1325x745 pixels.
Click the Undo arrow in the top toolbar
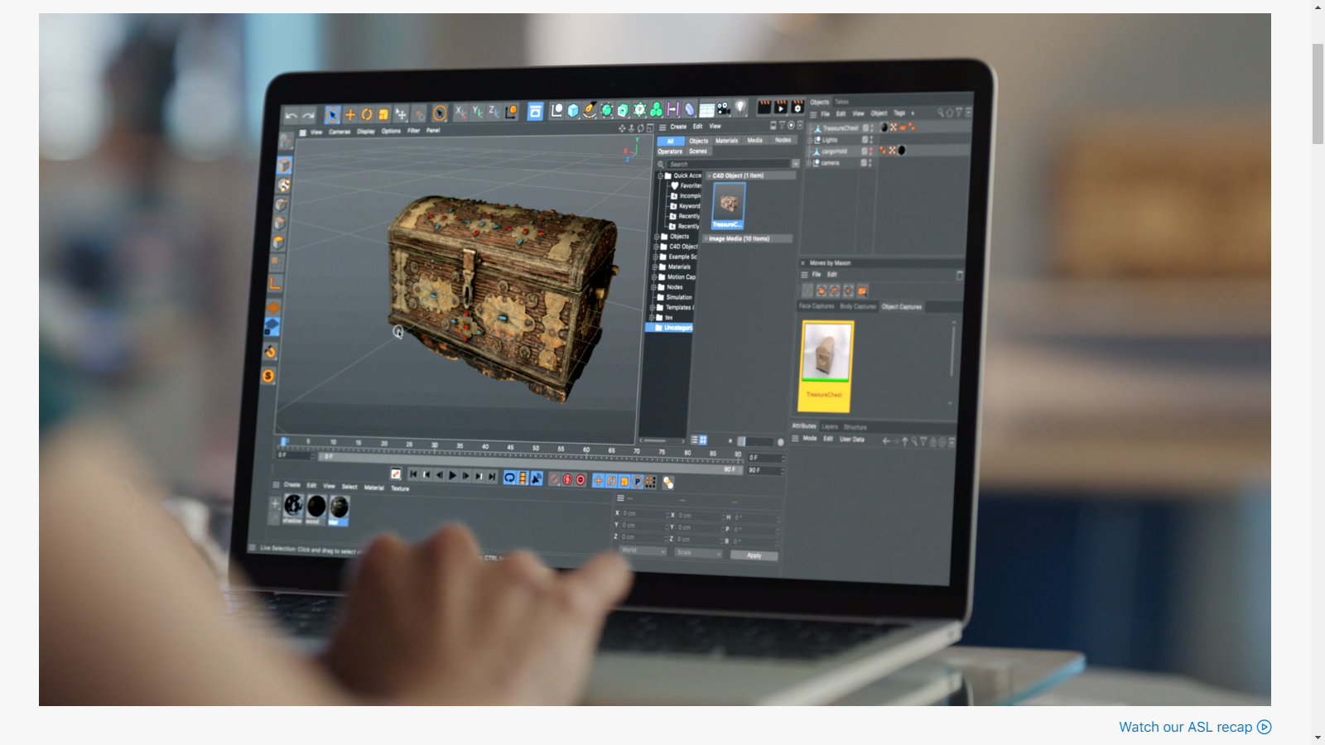291,116
